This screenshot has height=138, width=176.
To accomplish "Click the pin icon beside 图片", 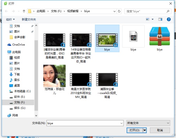I will click(32, 32).
